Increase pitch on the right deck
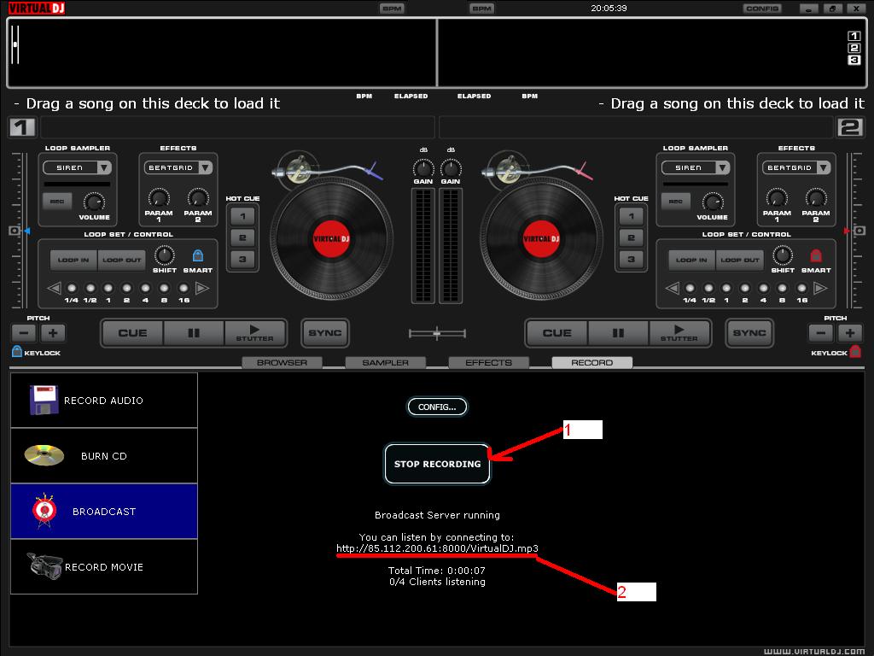The height and width of the screenshot is (656, 874). (x=850, y=333)
